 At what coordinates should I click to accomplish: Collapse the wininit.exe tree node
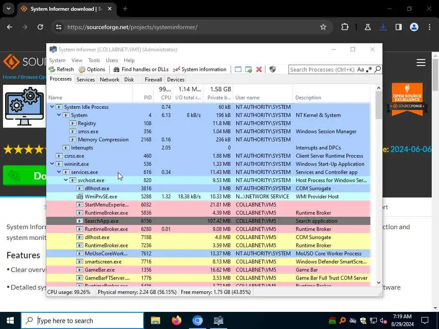click(x=52, y=164)
